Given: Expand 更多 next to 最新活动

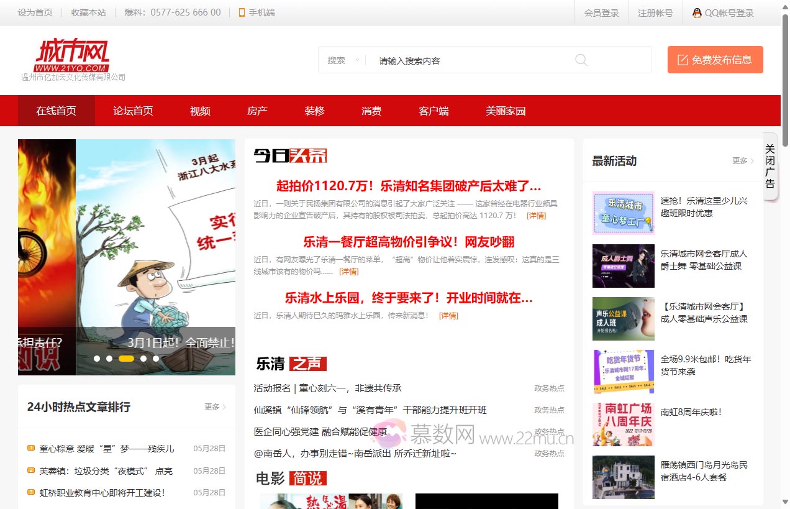Looking at the screenshot, I should coord(740,160).
